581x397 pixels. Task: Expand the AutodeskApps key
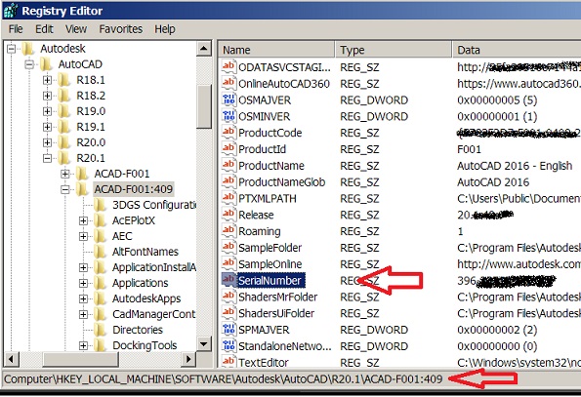click(83, 298)
